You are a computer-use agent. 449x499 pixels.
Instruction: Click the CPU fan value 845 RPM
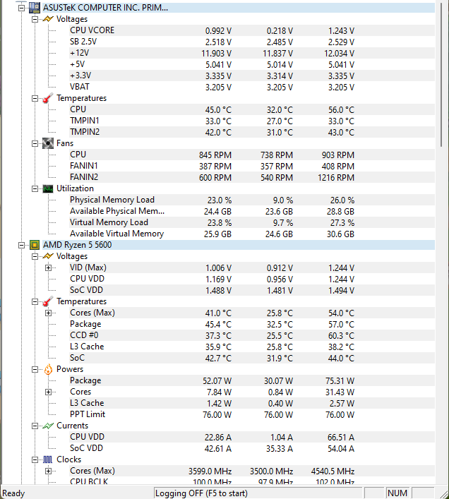215,155
